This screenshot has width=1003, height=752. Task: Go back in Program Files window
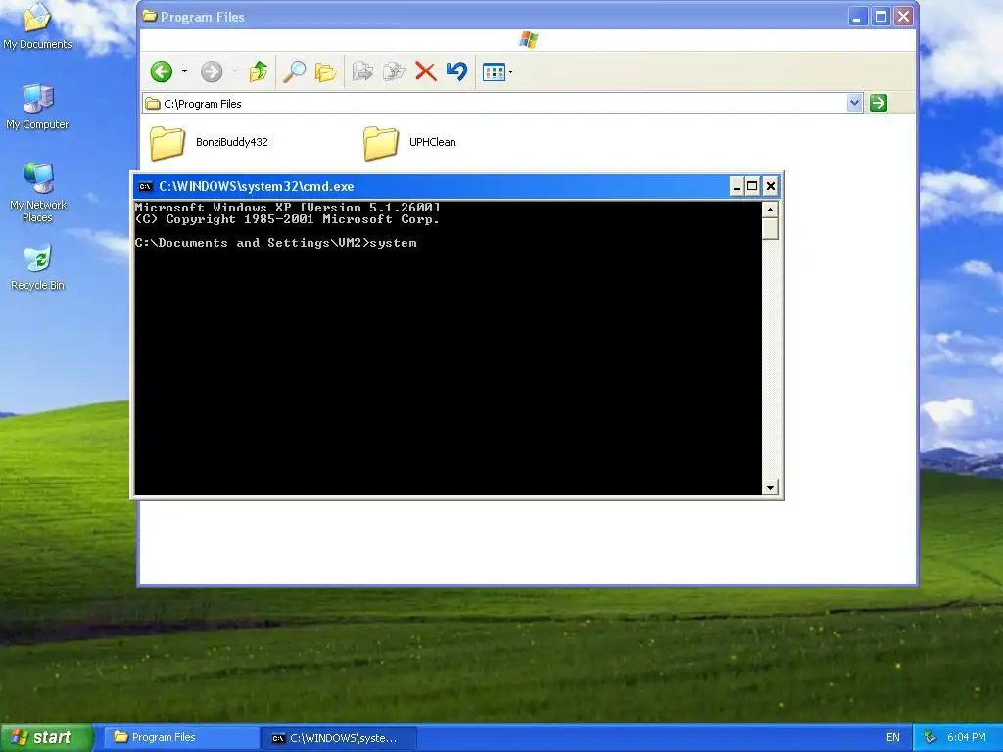(162, 71)
